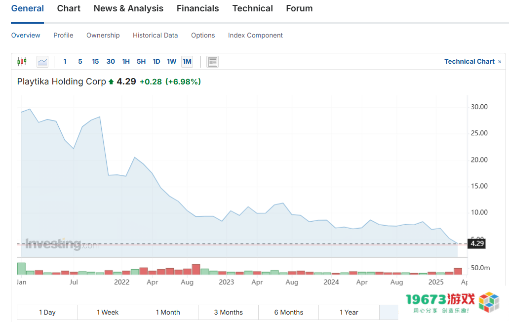Show the 3 Months chart range

228,312
